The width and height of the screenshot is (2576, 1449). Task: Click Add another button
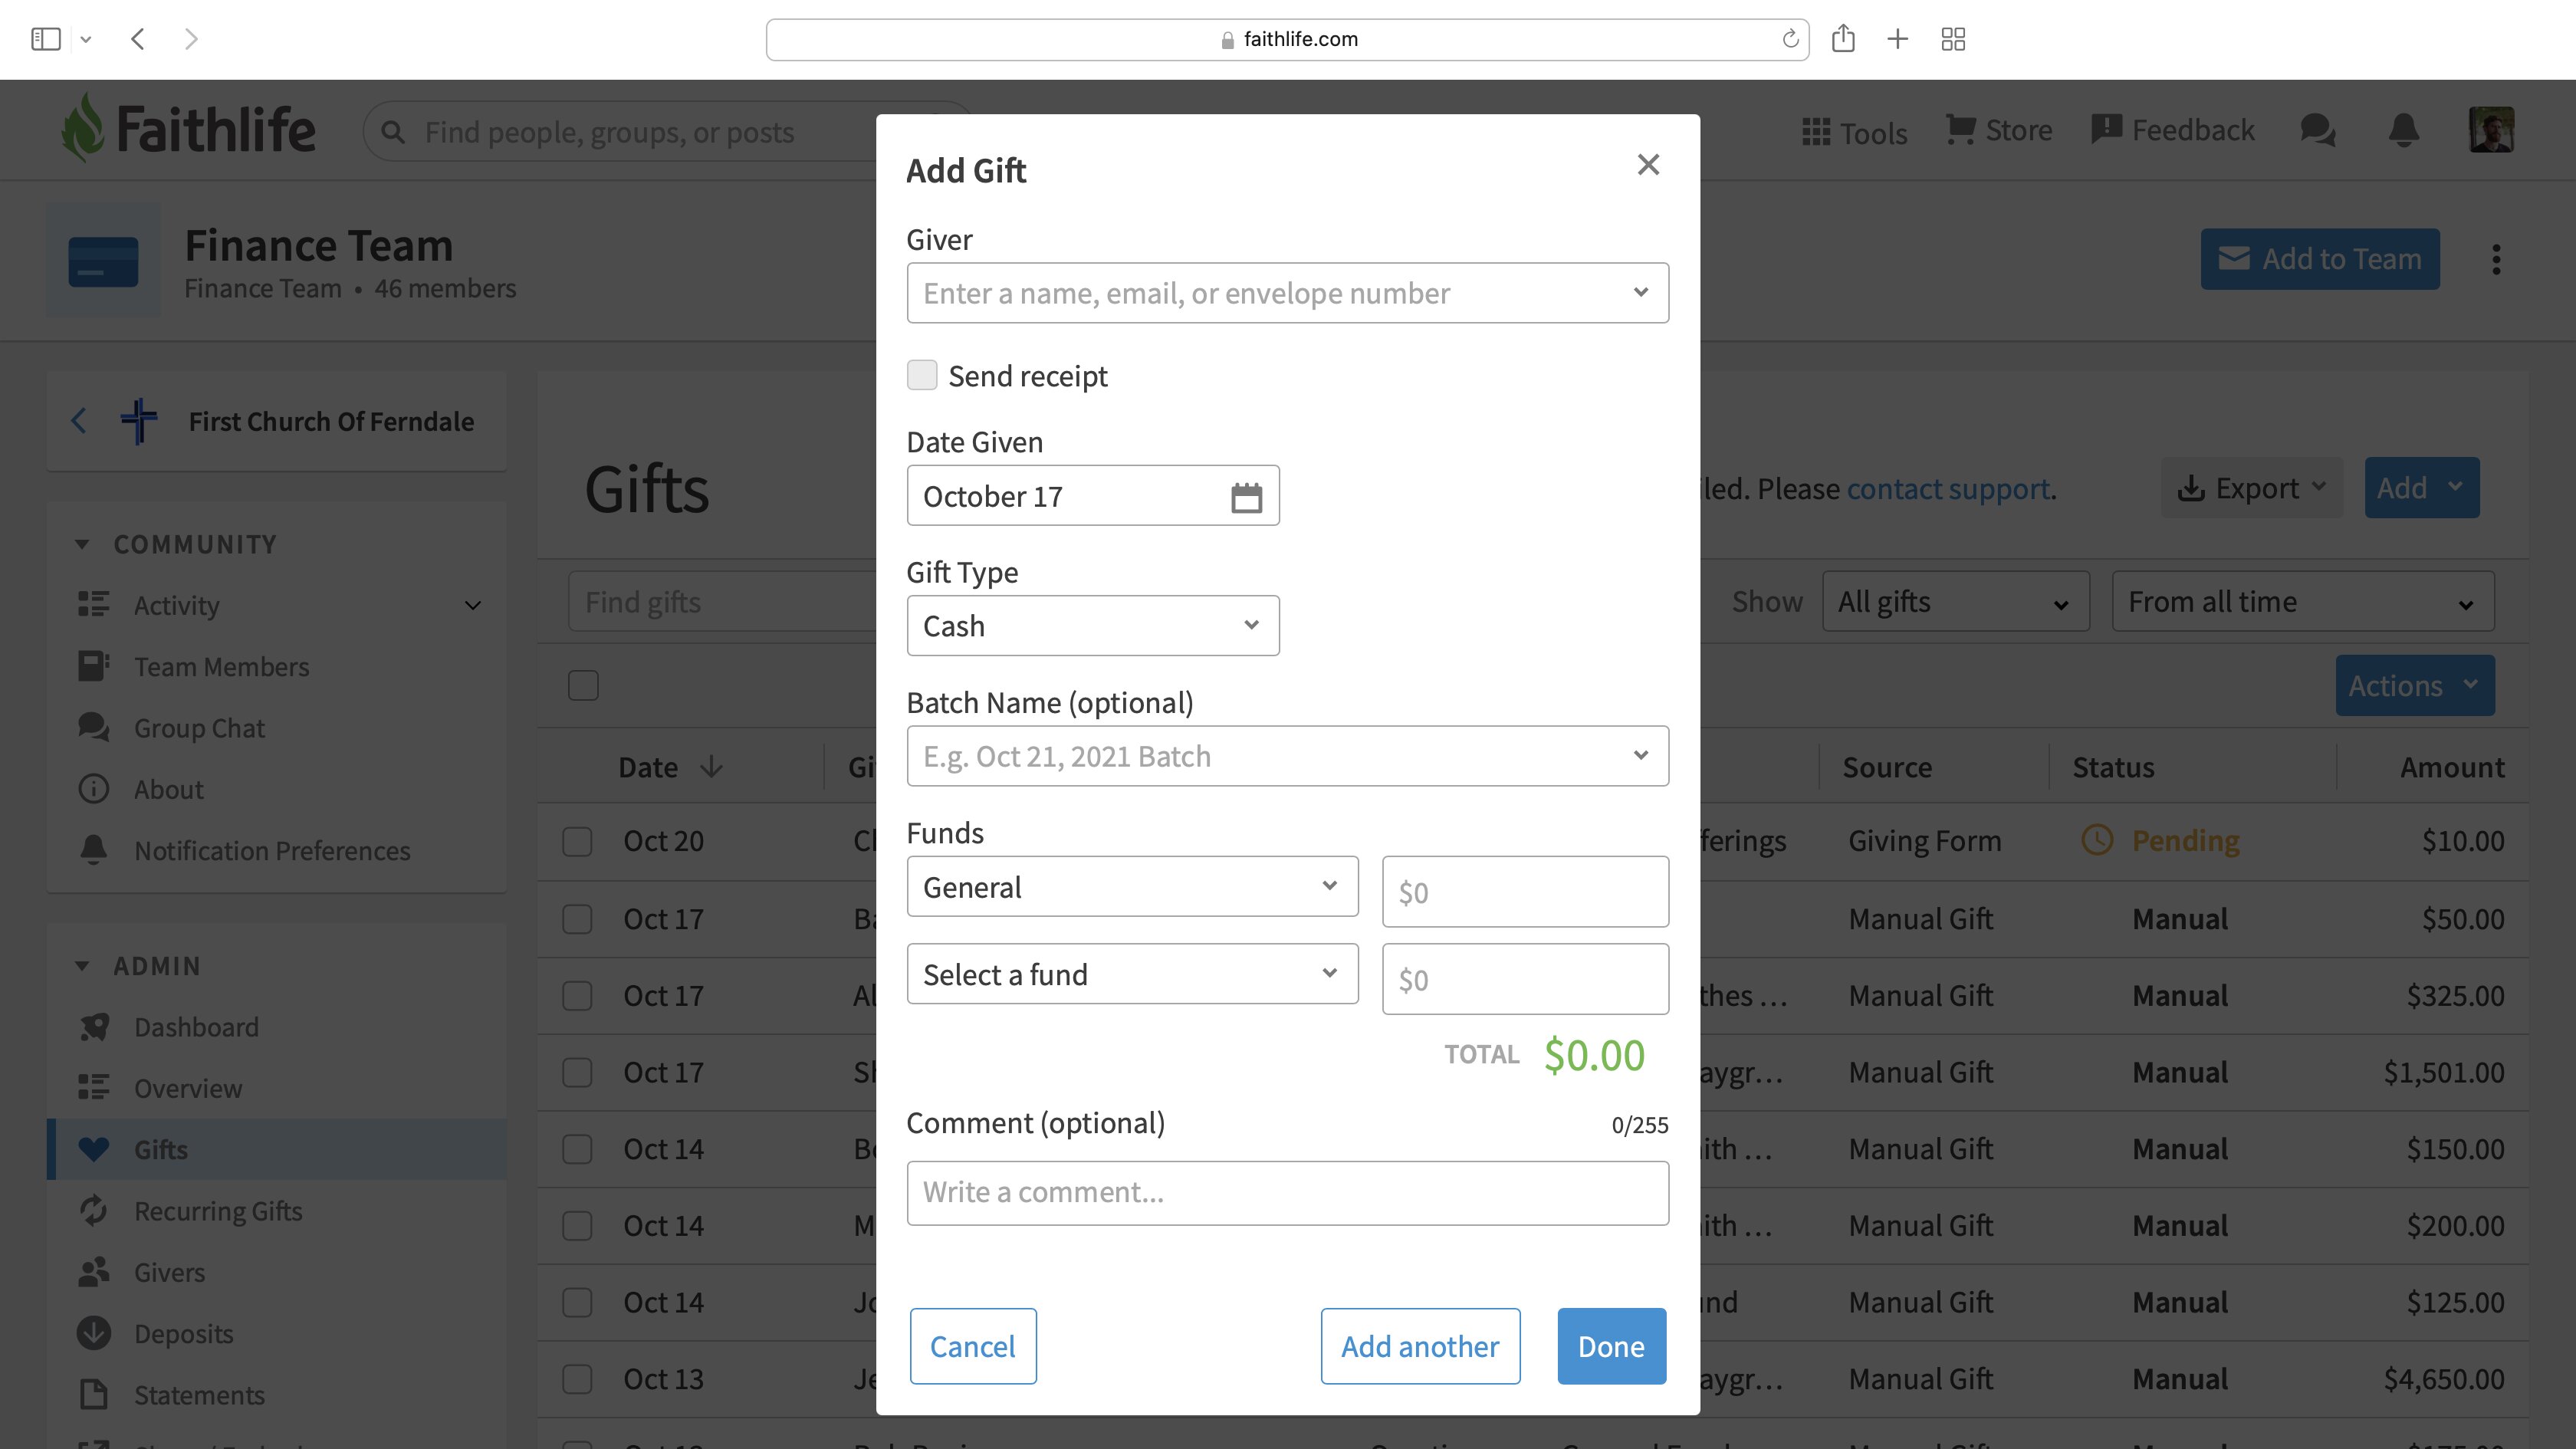tap(1420, 1346)
